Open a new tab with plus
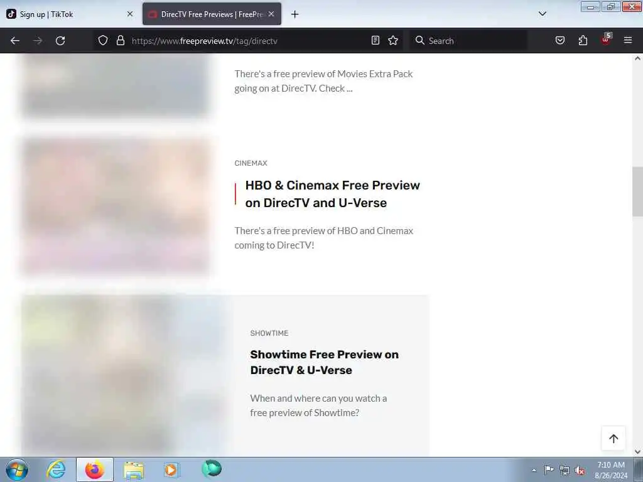Image resolution: width=643 pixels, height=482 pixels. pyautogui.click(x=295, y=14)
